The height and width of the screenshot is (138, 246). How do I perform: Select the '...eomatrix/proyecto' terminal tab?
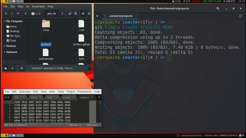click(120, 16)
